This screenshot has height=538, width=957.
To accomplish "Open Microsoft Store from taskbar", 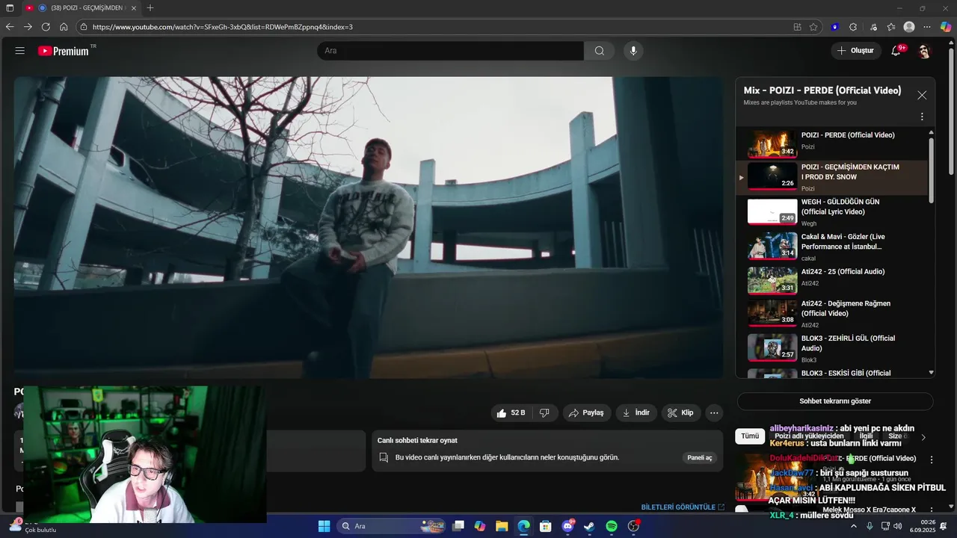I will tap(546, 526).
